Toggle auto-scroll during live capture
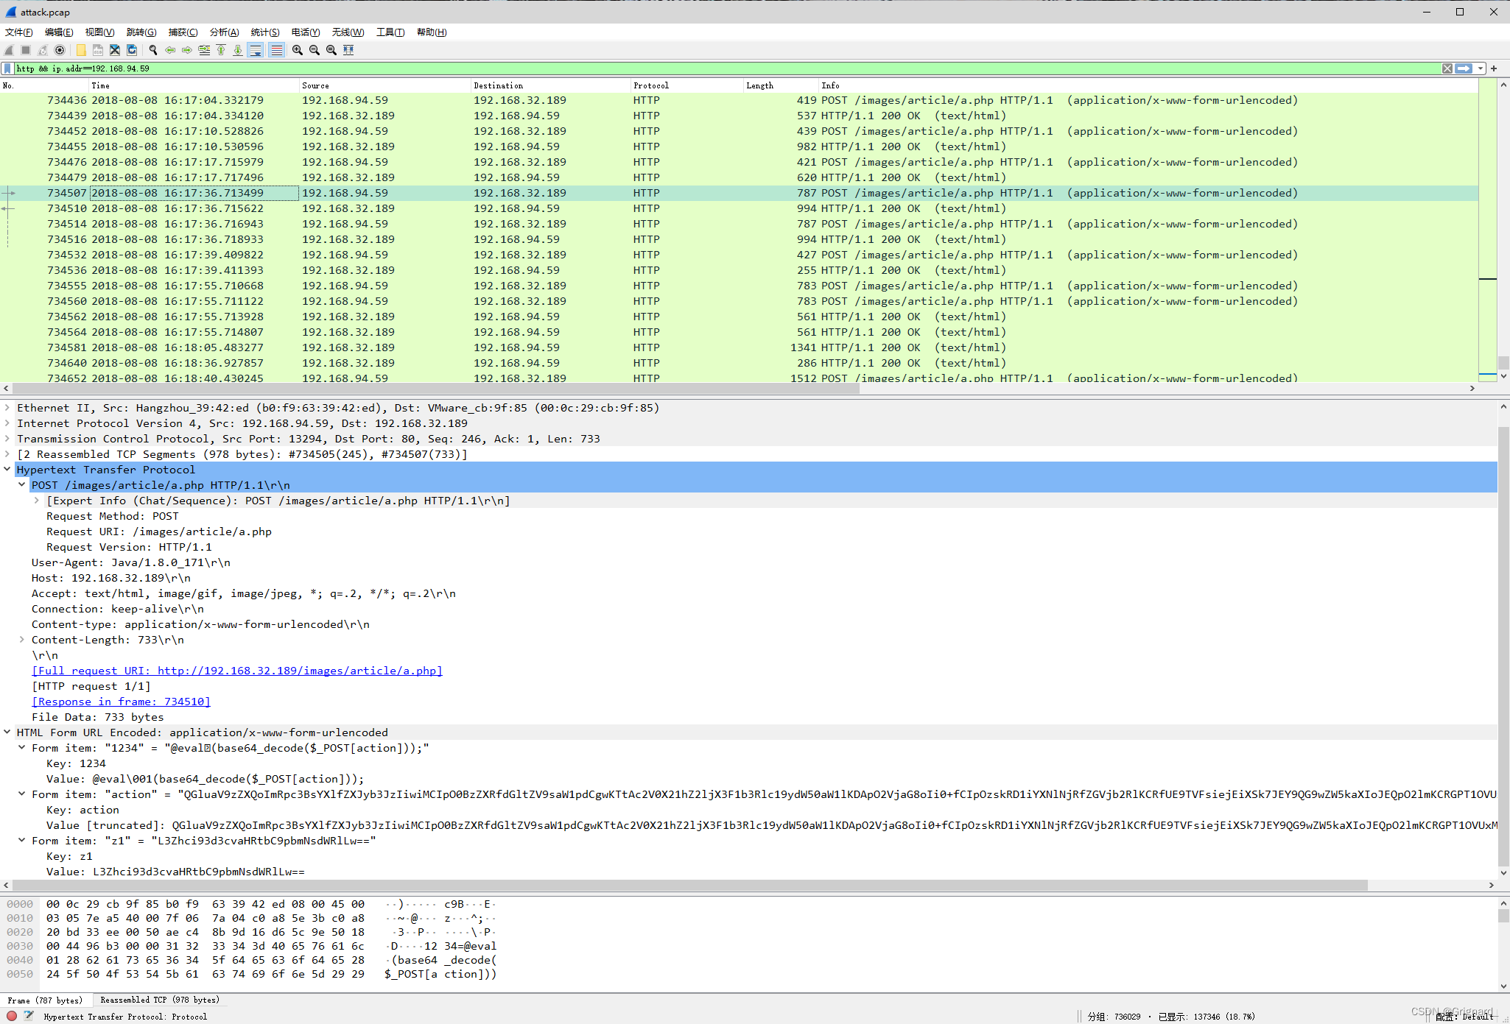Image resolution: width=1510 pixels, height=1024 pixels. point(256,50)
